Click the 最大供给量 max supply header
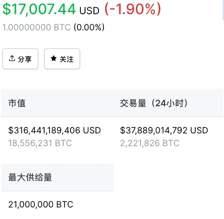Viewport: 224px width, 219px height. (x=30, y=177)
